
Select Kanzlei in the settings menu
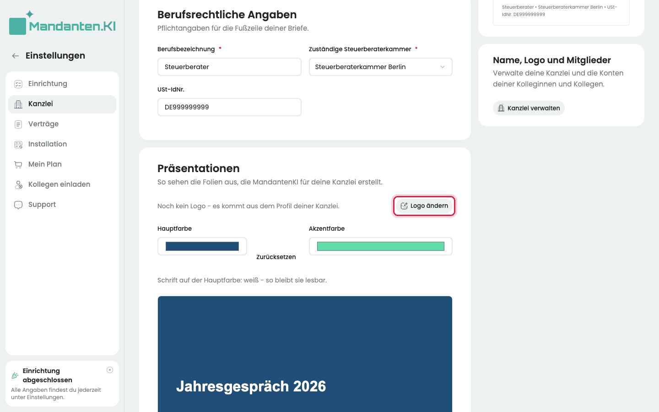coord(62,104)
